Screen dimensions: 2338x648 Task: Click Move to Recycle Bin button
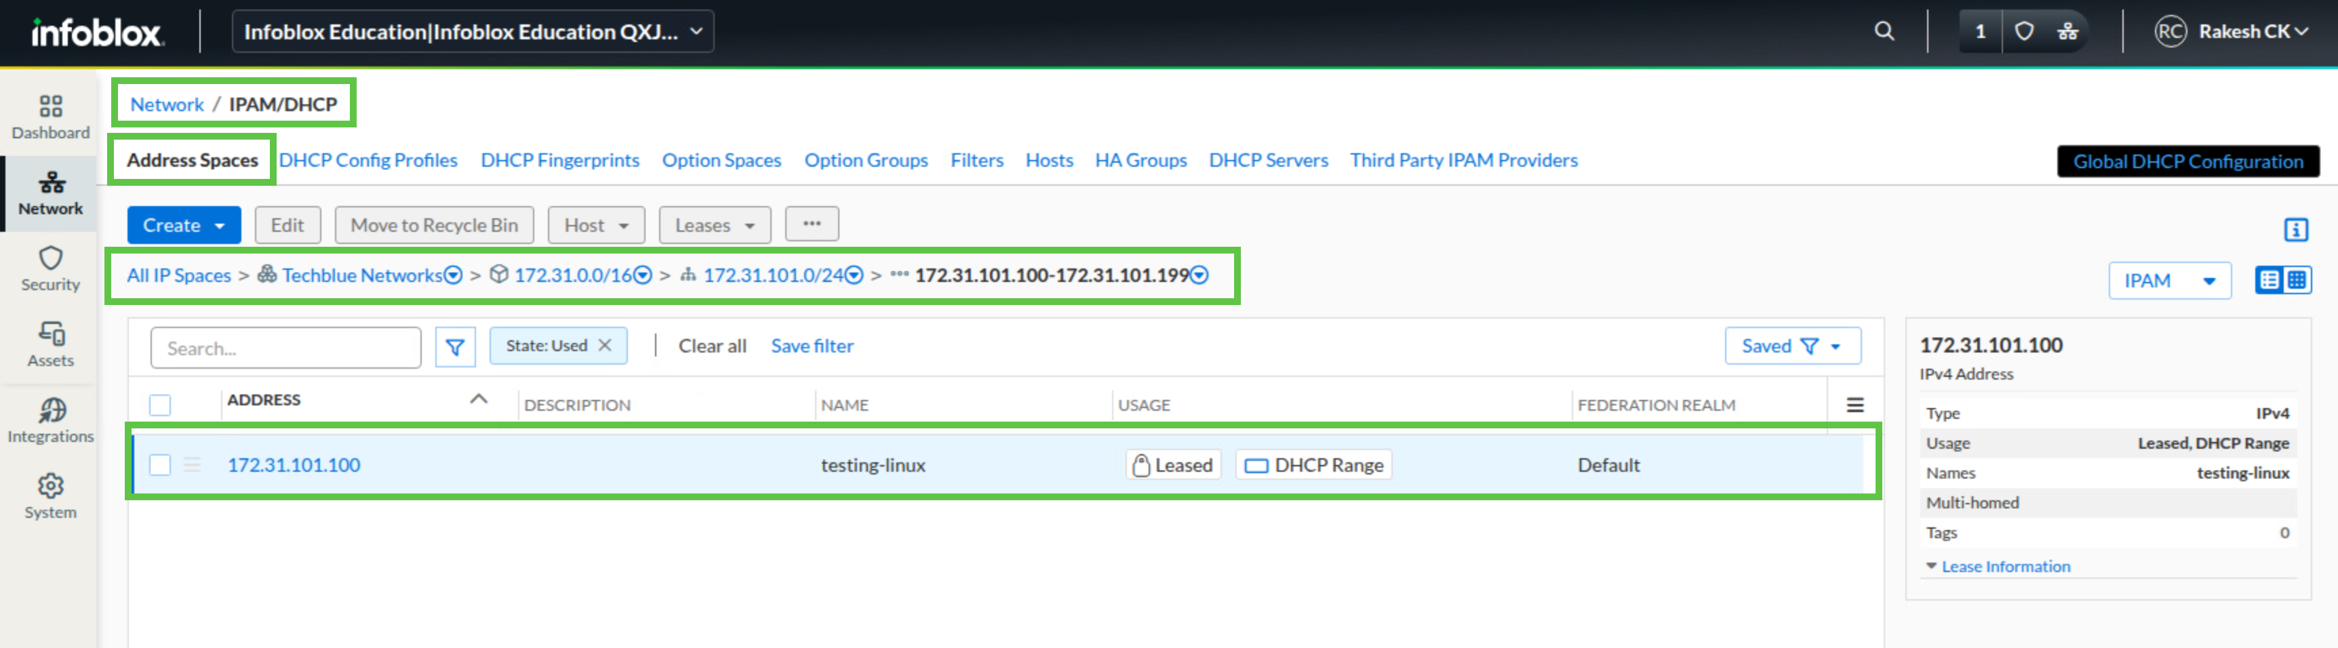(x=435, y=225)
